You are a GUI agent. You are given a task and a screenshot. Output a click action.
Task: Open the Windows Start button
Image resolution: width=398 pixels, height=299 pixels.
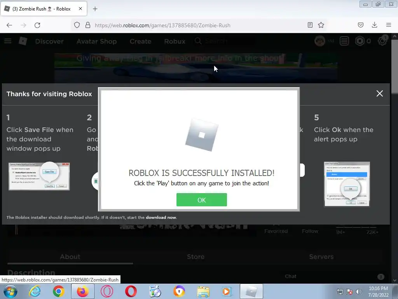click(x=10, y=291)
